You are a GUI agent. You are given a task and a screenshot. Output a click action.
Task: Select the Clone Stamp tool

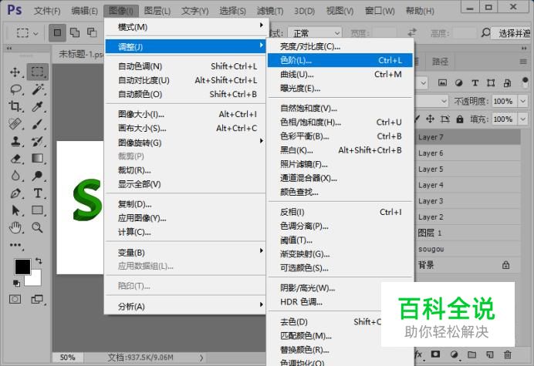(15, 141)
